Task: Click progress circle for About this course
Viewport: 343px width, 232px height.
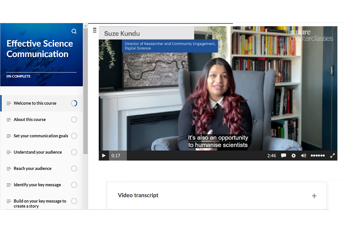Action: [74, 120]
